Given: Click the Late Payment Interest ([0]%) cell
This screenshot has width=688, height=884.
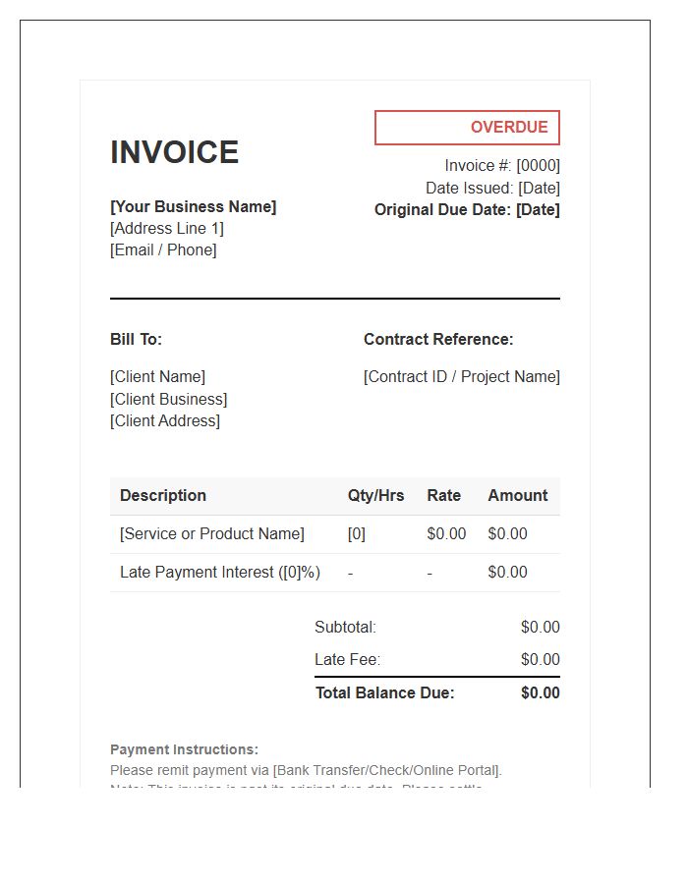Looking at the screenshot, I should tap(220, 573).
